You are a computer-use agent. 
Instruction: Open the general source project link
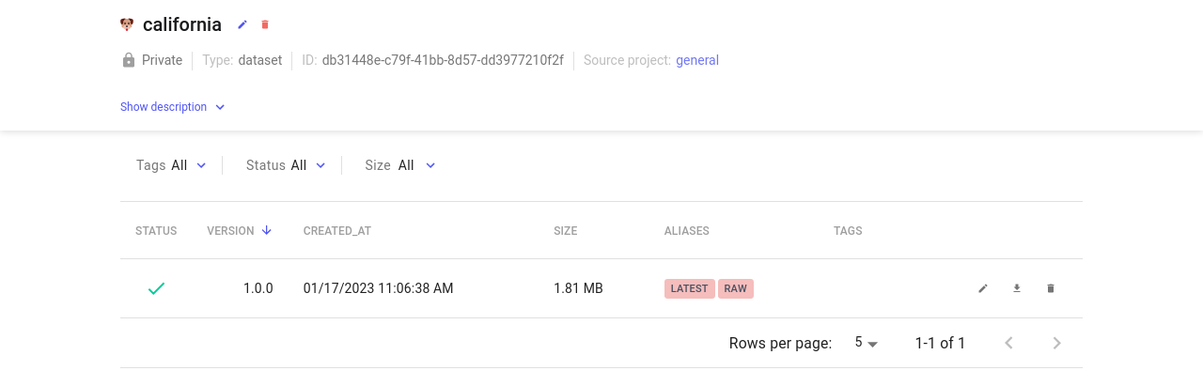(x=697, y=60)
